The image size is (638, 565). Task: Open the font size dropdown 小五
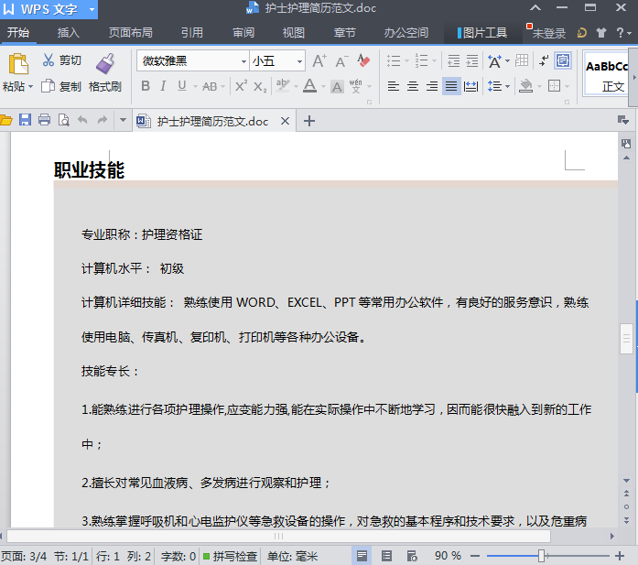point(299,61)
